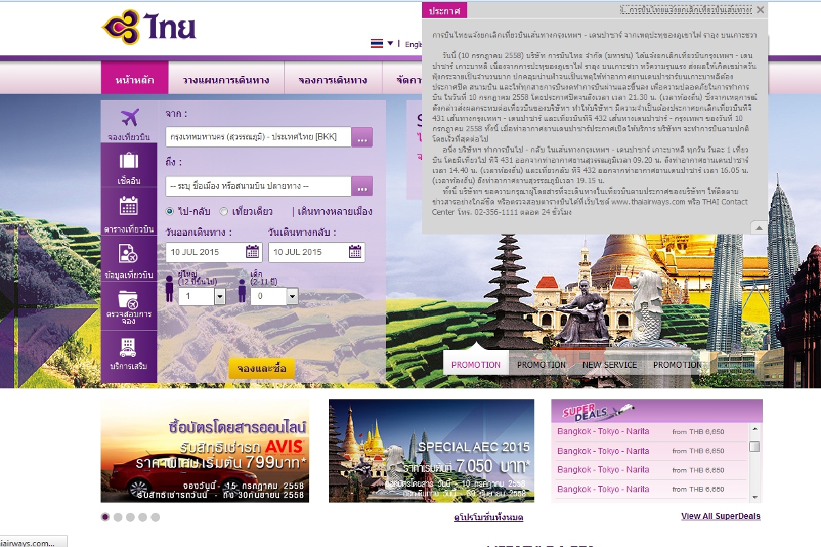
Task: Open the ดูโปรโมชั่นทั้งหมด link
Action: (x=488, y=518)
